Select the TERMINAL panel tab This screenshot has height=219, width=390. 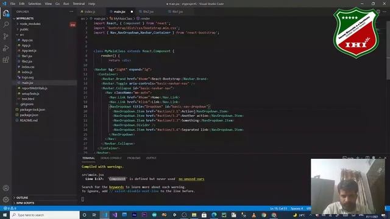coord(88,158)
